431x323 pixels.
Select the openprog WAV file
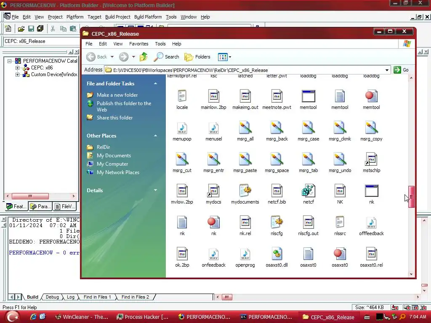point(245,254)
